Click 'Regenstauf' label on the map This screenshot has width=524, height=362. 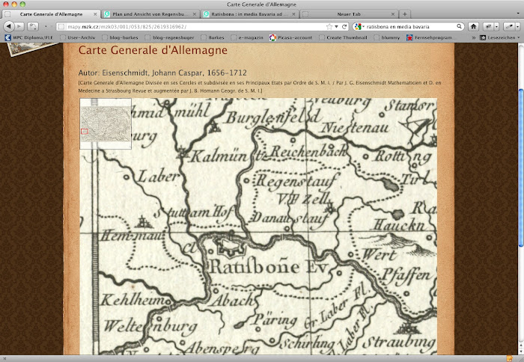point(296,182)
